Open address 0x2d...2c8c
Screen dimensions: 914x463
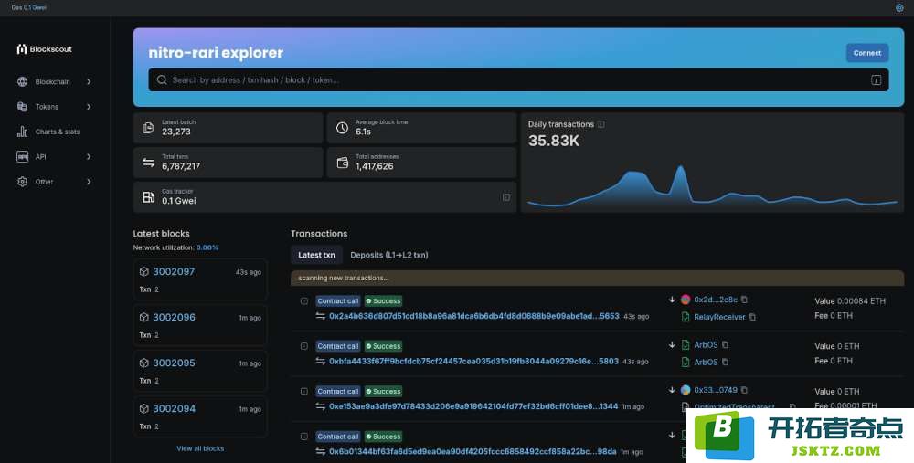coord(716,300)
